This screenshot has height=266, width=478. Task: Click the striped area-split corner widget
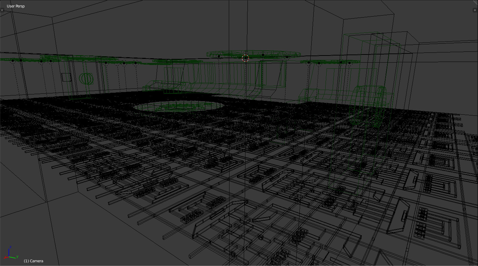click(x=476, y=2)
